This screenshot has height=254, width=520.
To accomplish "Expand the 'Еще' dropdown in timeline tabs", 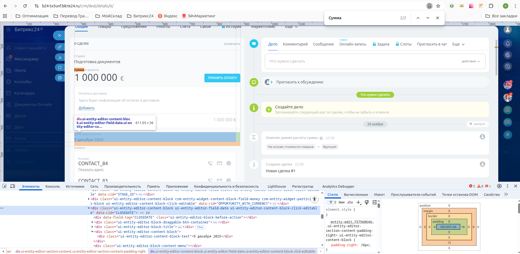I will click(458, 44).
